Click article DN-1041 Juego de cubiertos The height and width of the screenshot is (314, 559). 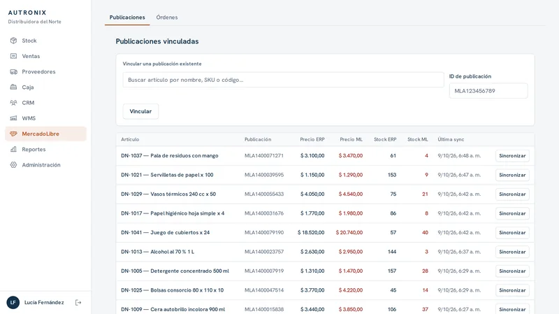166,233
